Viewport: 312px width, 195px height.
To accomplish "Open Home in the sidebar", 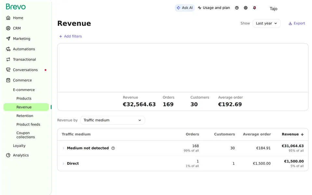I will pyautogui.click(x=18, y=18).
